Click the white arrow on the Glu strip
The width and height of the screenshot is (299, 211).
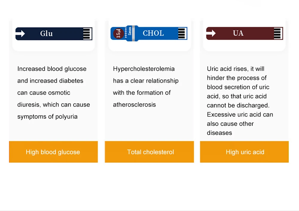click(x=21, y=33)
